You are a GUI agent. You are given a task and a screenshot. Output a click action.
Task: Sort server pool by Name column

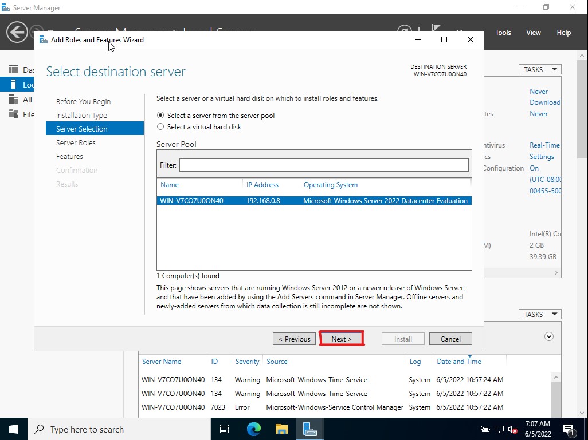tap(170, 185)
